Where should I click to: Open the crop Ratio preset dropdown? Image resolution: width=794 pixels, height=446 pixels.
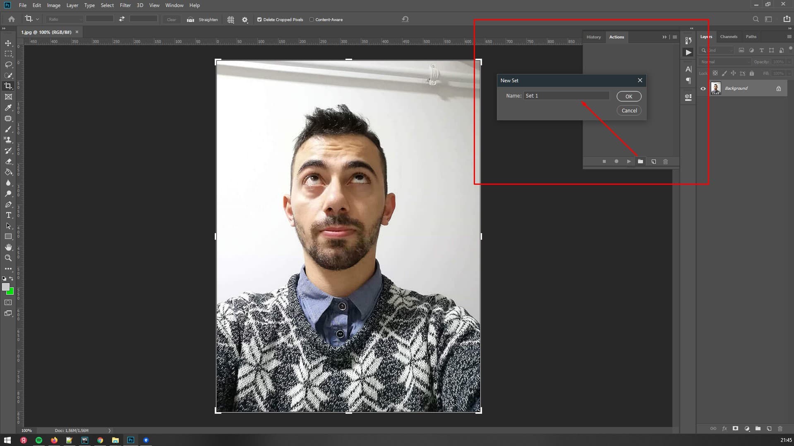tap(64, 19)
